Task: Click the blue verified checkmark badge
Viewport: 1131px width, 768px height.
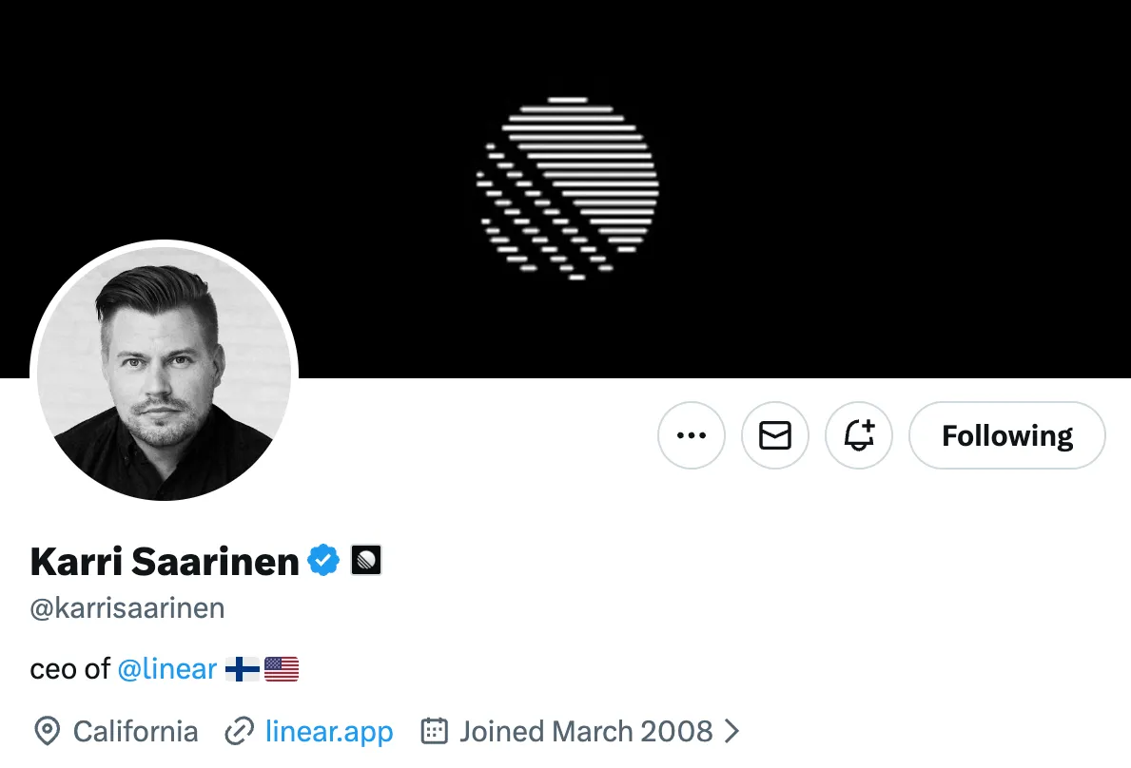Action: click(324, 561)
